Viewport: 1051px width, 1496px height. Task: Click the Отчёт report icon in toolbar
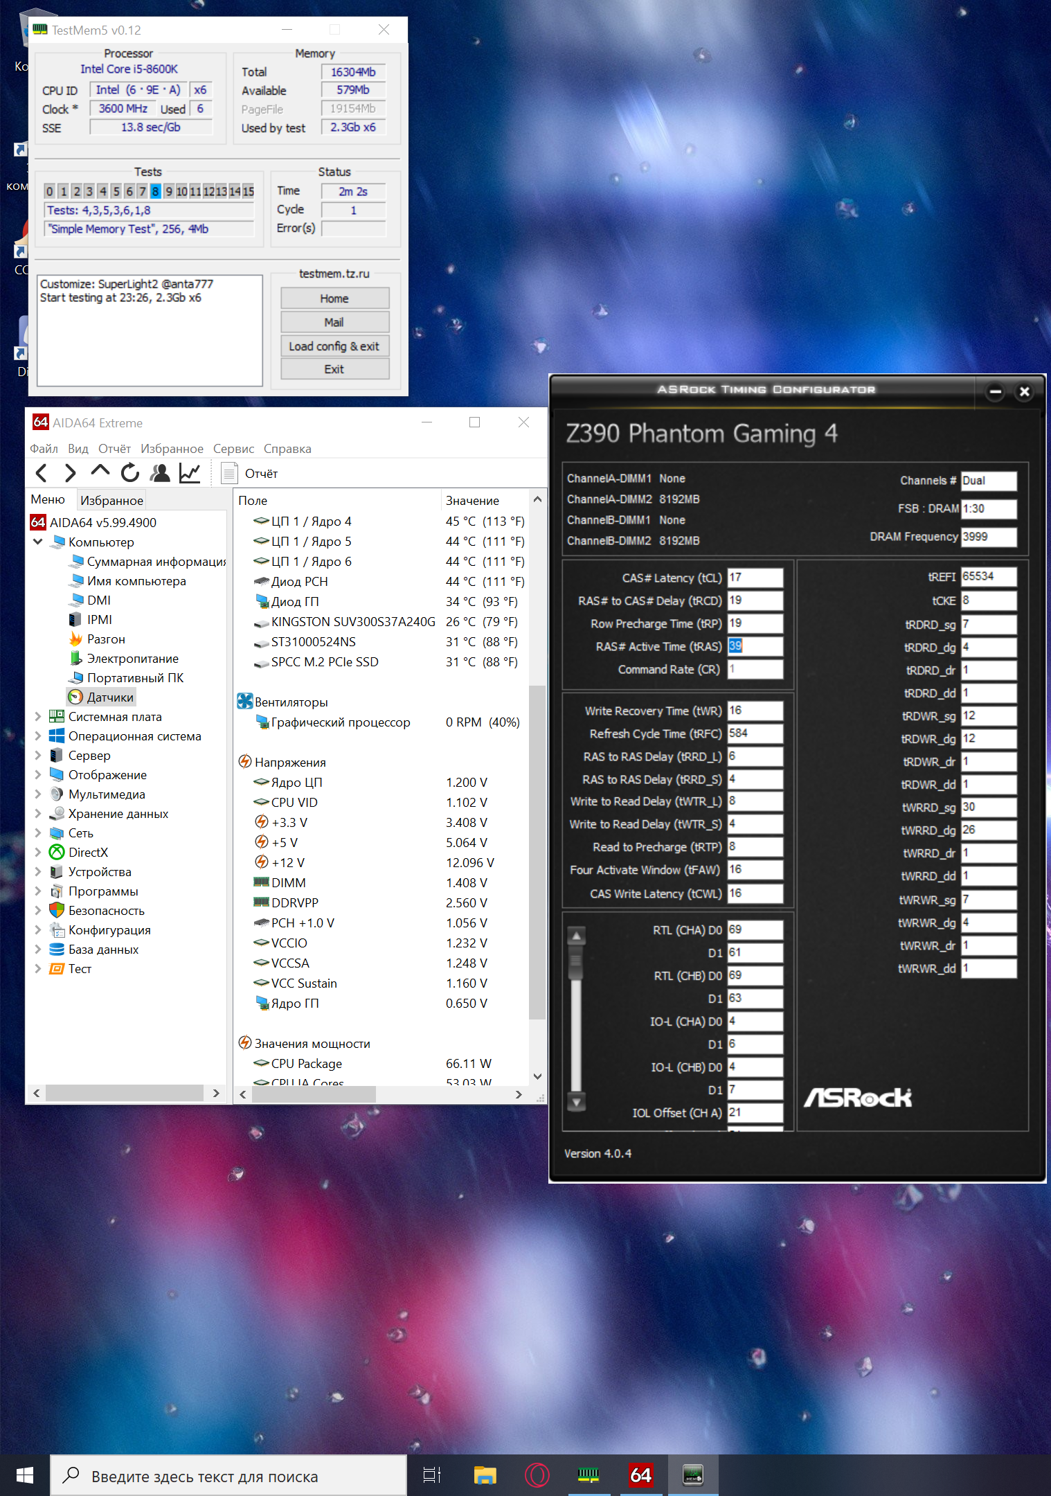point(229,473)
